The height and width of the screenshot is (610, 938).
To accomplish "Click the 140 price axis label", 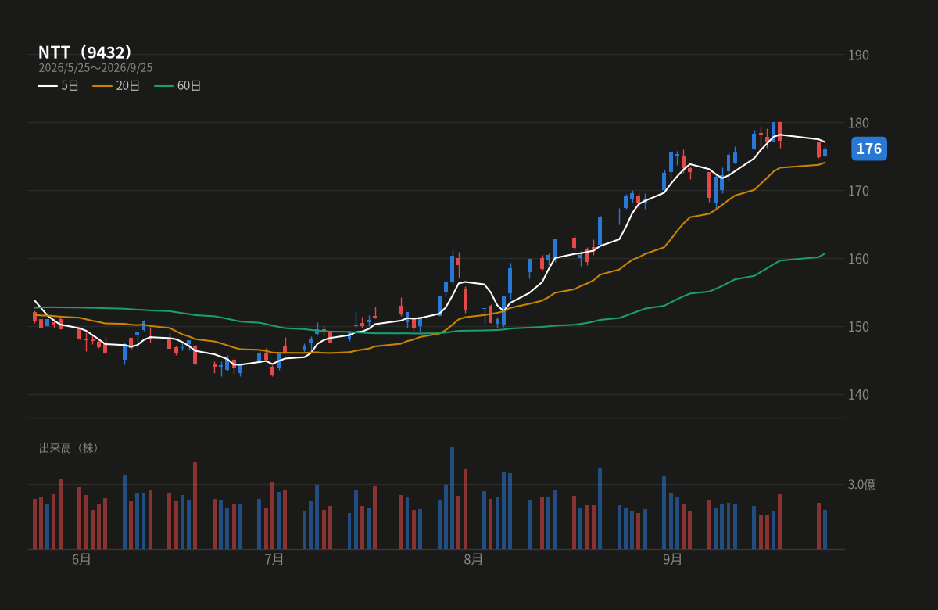I will pos(858,395).
